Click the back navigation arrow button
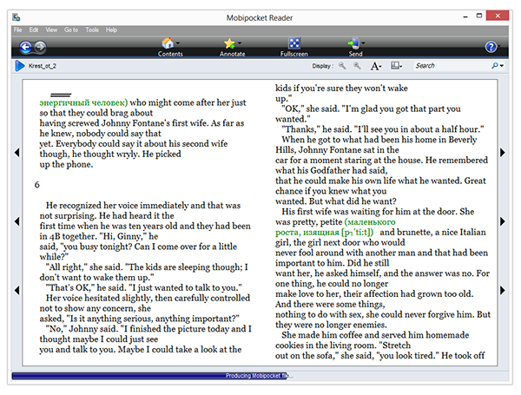Image resolution: width=521 pixels, height=395 pixels. pos(24,47)
